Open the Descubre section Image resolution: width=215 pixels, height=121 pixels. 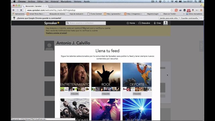click(x=144, y=23)
